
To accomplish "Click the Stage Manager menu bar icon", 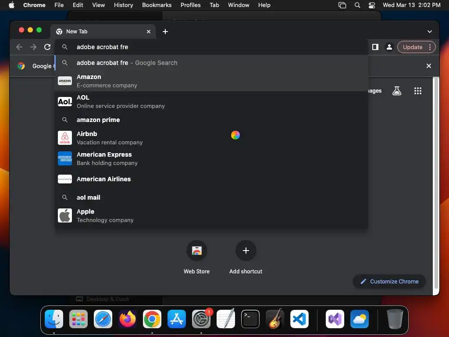I will (x=342, y=5).
